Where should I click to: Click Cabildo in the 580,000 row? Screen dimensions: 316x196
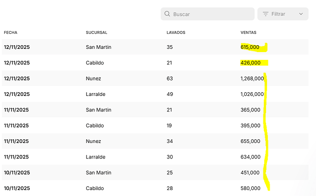coord(94,188)
